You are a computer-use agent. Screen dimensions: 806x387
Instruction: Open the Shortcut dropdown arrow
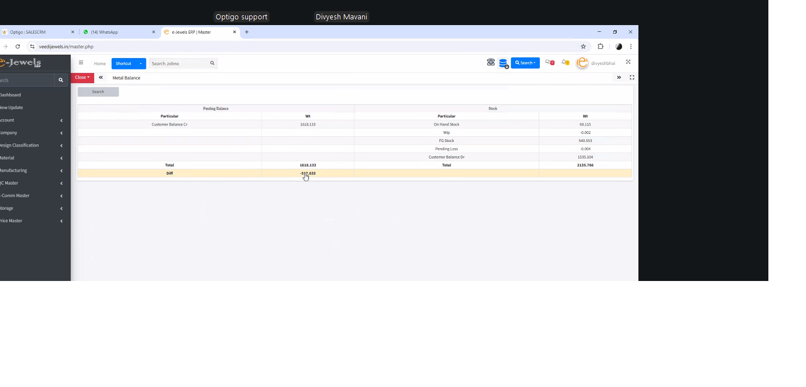140,64
